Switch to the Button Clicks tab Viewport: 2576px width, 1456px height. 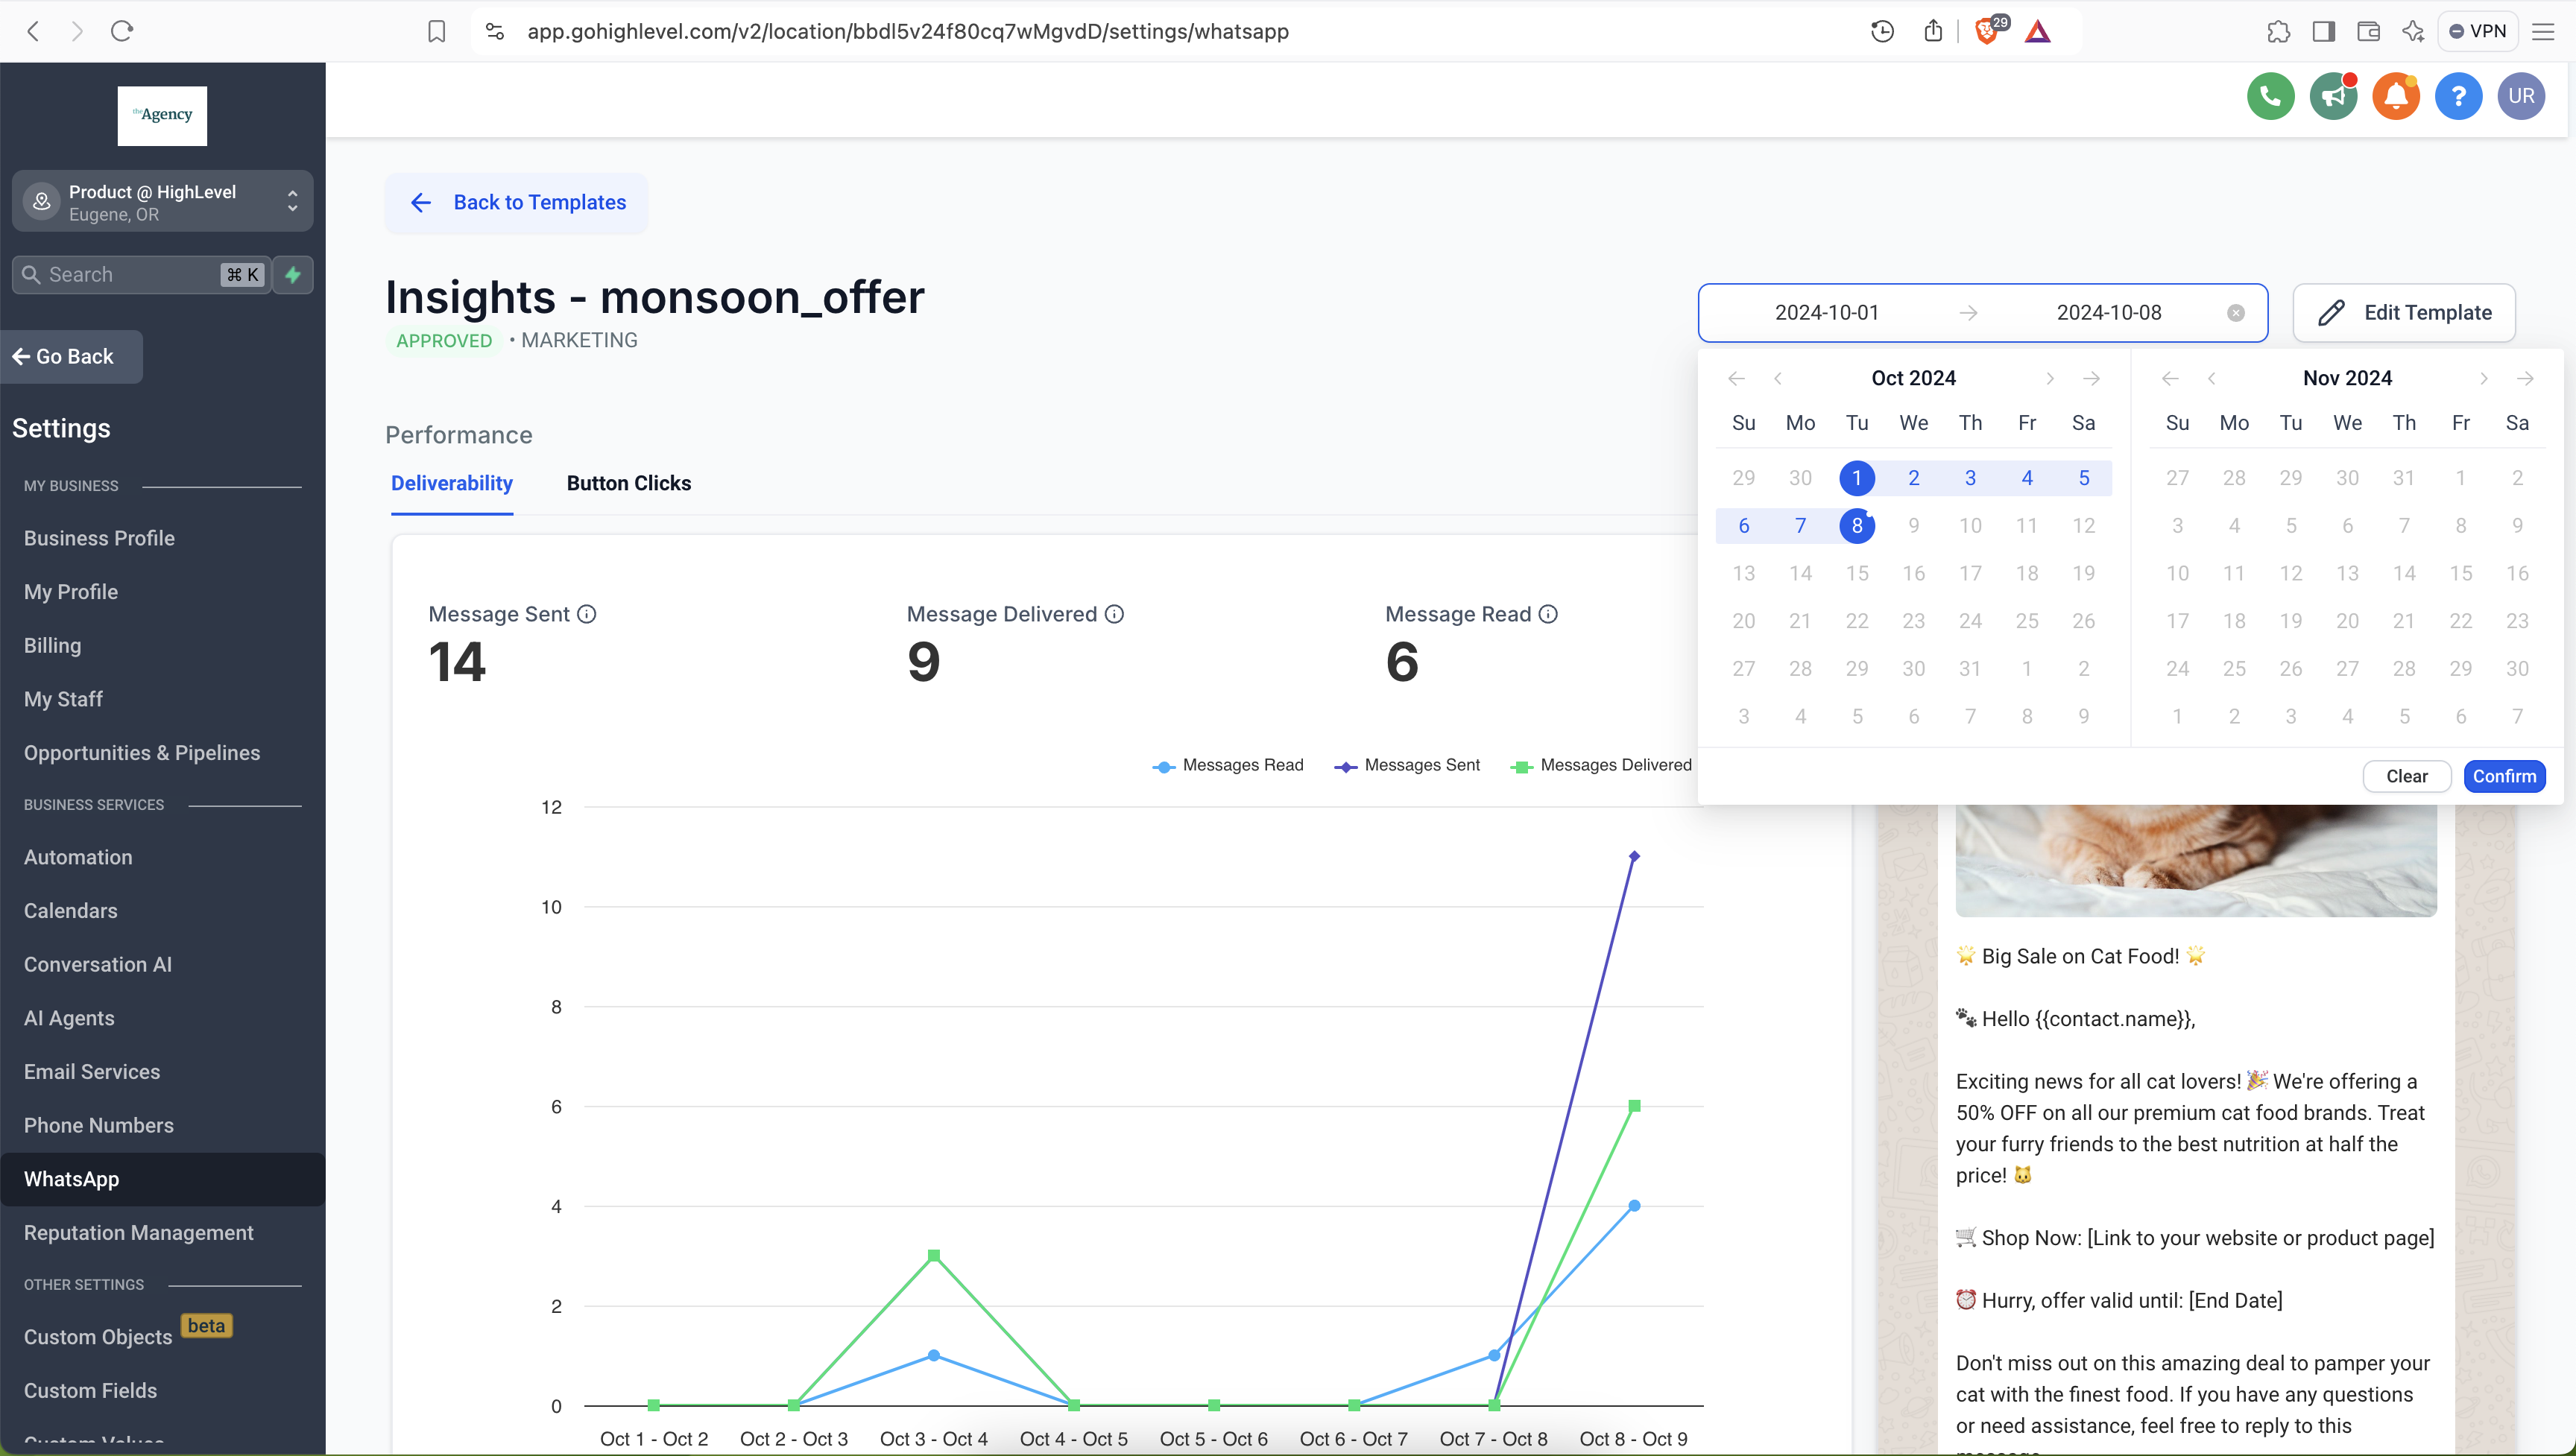(x=628, y=483)
